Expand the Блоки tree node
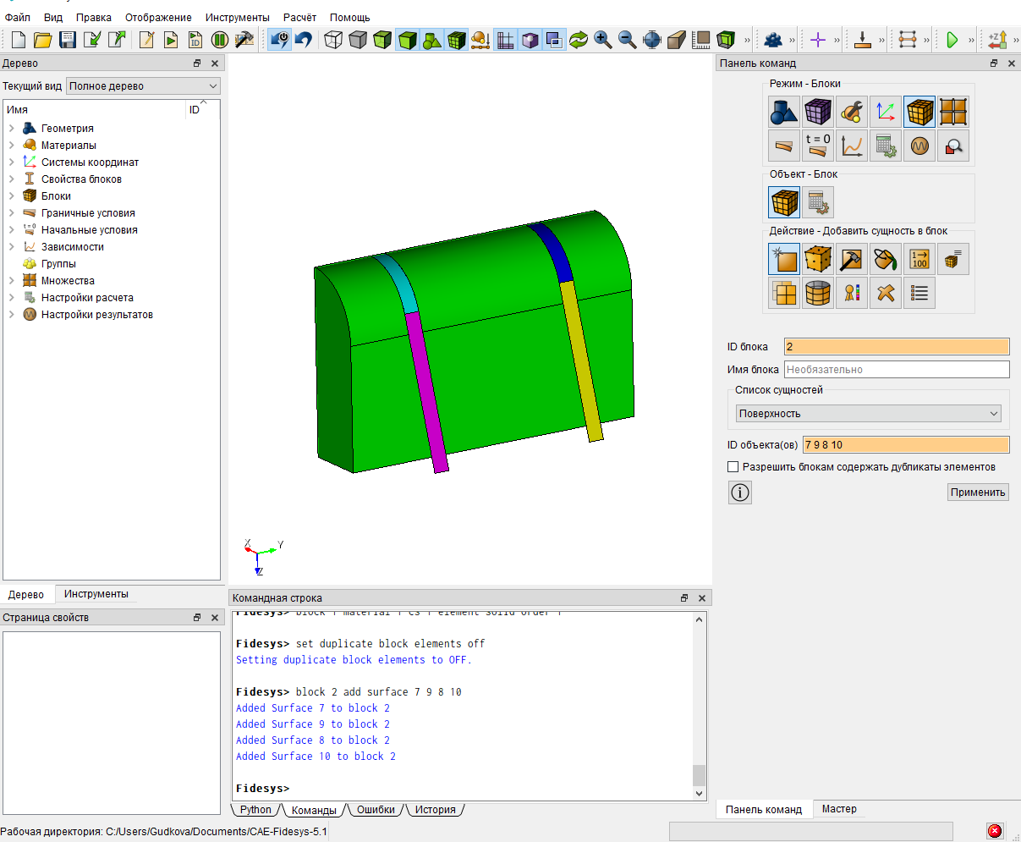Viewport: 1021px width, 842px height. (12, 196)
